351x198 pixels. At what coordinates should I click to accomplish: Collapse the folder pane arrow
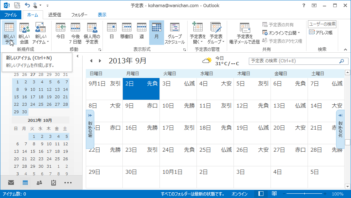(x=78, y=56)
